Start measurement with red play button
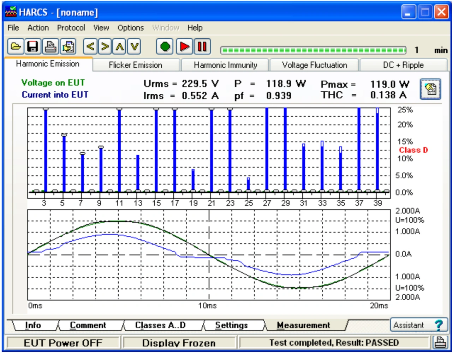452x353 pixels. tap(184, 47)
